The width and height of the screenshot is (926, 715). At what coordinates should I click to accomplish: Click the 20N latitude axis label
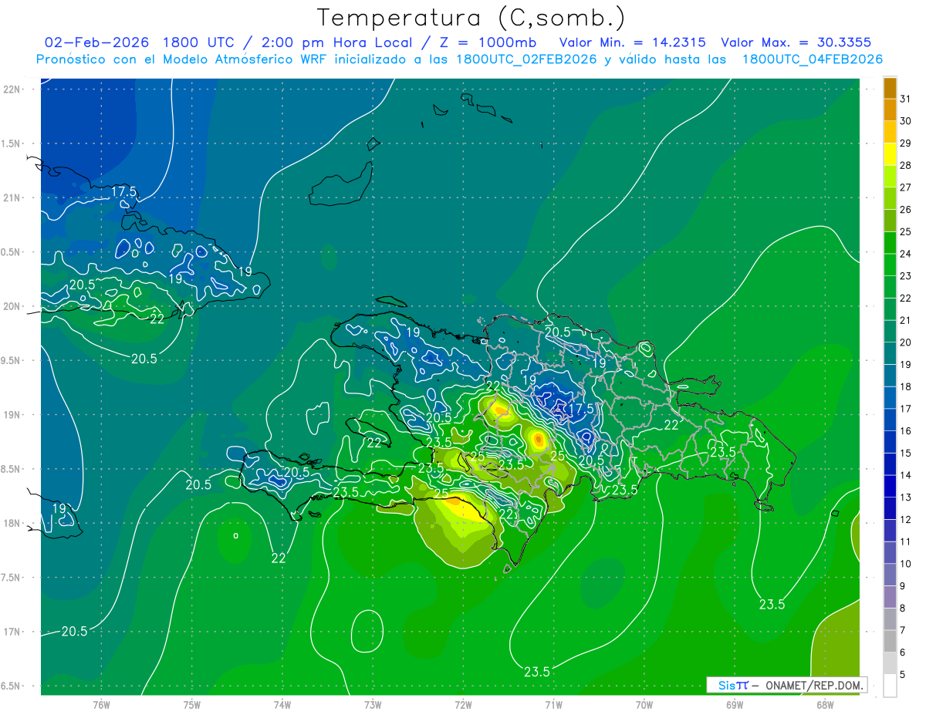tap(13, 306)
